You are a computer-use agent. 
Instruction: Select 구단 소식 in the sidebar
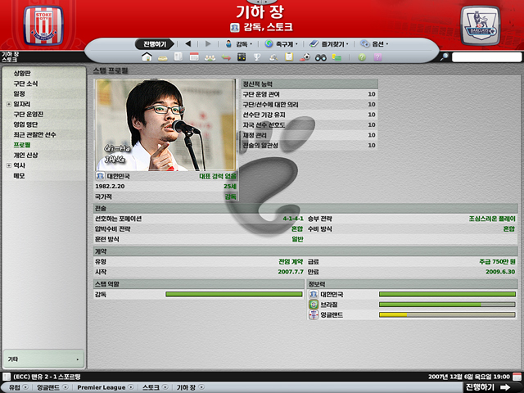click(x=26, y=84)
